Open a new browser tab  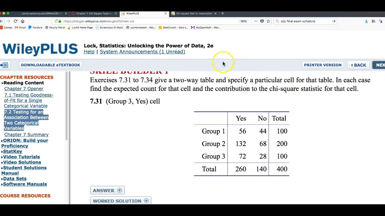pyautogui.click(x=223, y=13)
